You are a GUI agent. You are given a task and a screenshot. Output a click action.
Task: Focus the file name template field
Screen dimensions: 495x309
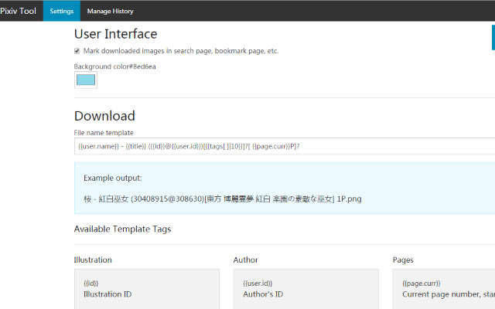coord(278,145)
